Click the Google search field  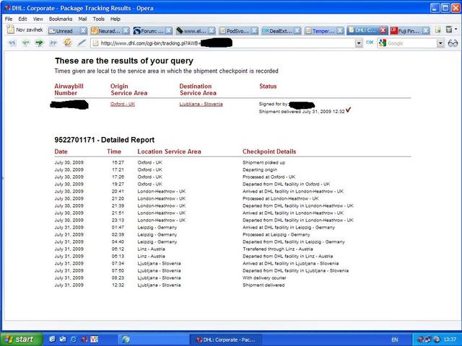pyautogui.click(x=411, y=43)
